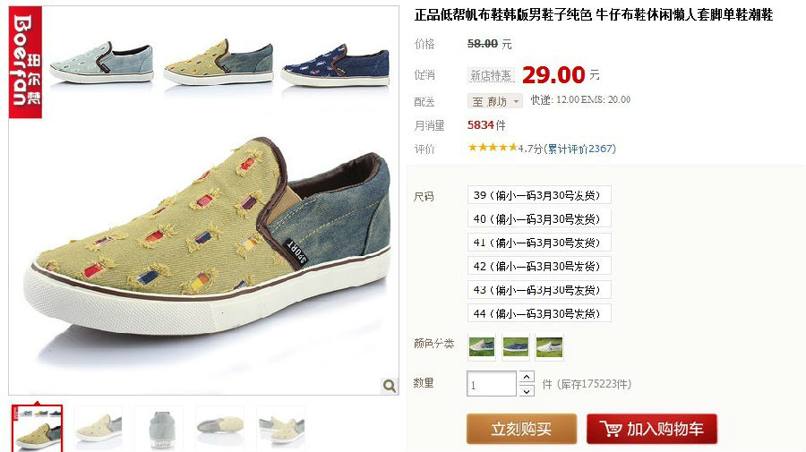Screen dimensions: 806x452
Task: Open the 累计评价2367 reviews link
Action: [579, 149]
